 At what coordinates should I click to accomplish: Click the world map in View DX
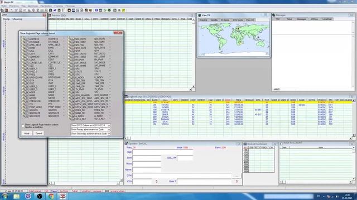pyautogui.click(x=234, y=39)
